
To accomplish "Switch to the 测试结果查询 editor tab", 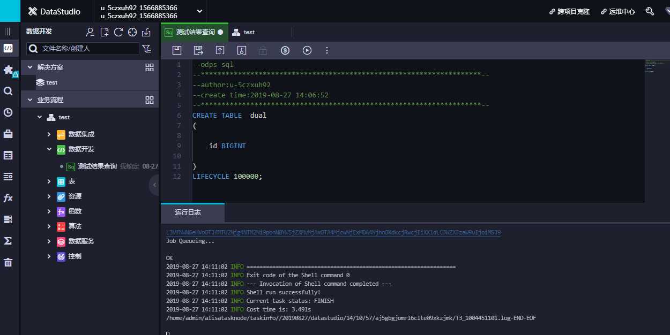I will point(194,32).
